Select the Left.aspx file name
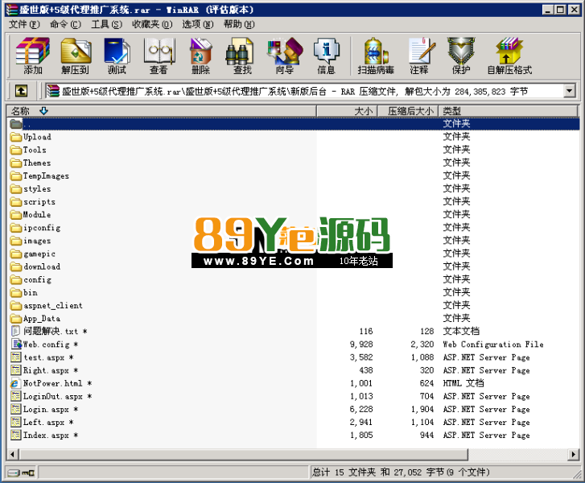Viewport: 585px width, 483px height. [x=48, y=422]
